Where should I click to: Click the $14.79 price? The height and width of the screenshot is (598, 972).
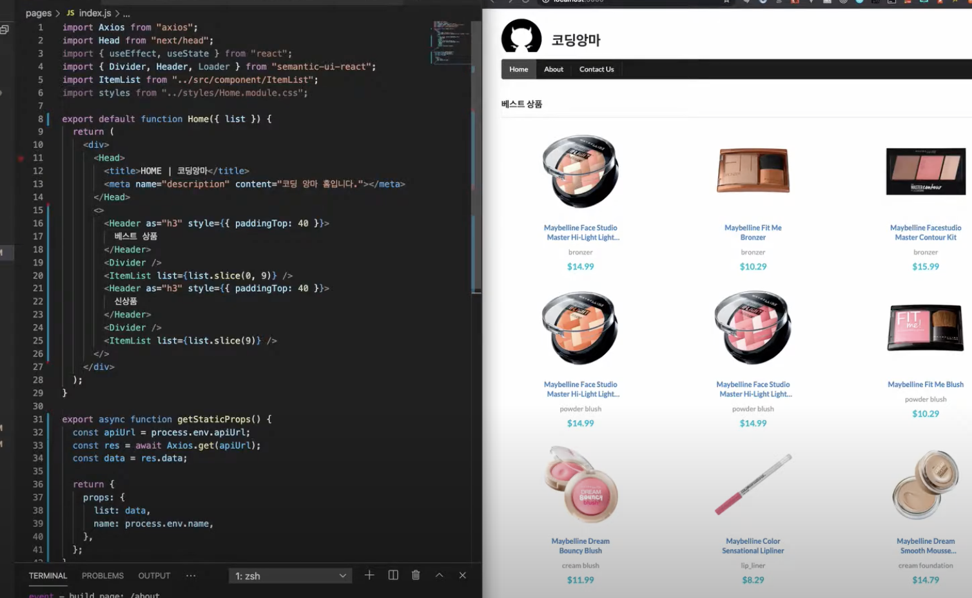tap(926, 580)
